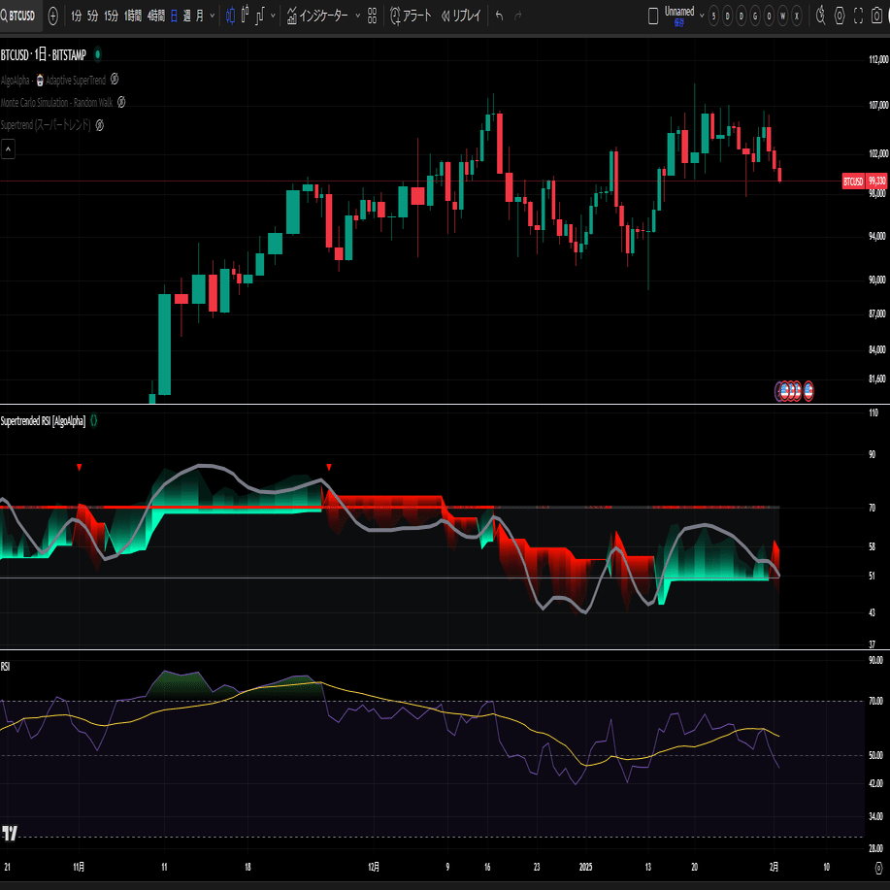The height and width of the screenshot is (890, 890).
Task: Click the RSI pane label
Action: pyautogui.click(x=5, y=667)
